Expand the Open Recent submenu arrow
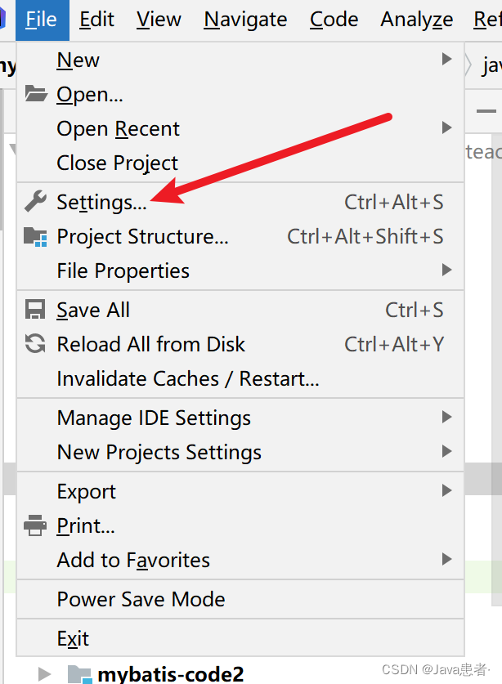 click(x=446, y=127)
